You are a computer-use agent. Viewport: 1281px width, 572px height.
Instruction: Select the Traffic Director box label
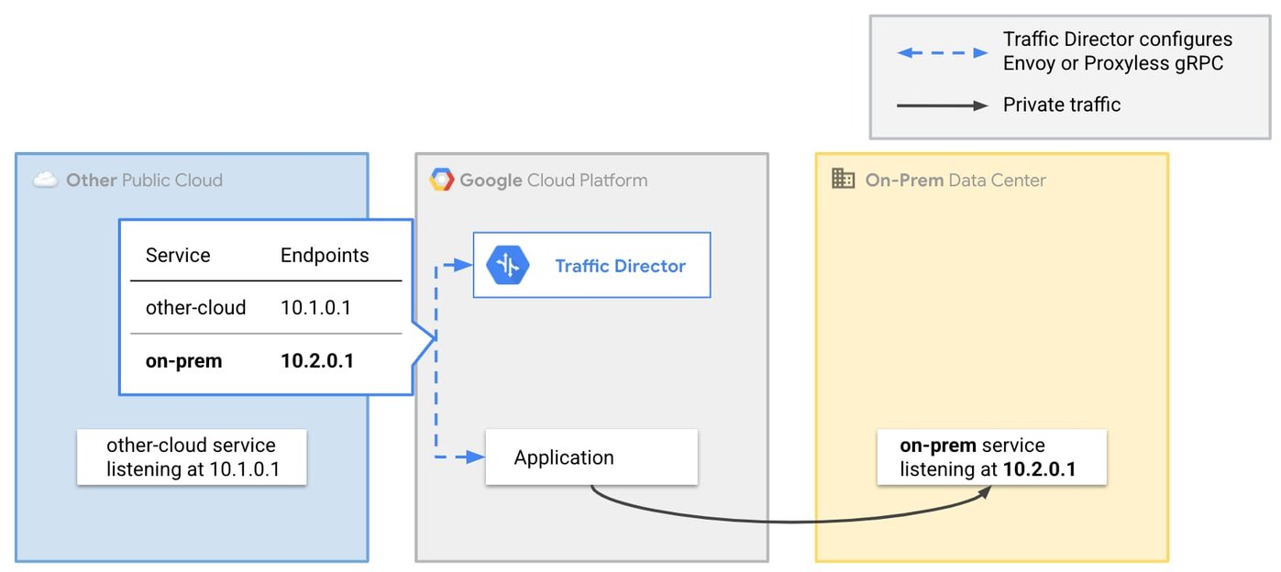[620, 266]
